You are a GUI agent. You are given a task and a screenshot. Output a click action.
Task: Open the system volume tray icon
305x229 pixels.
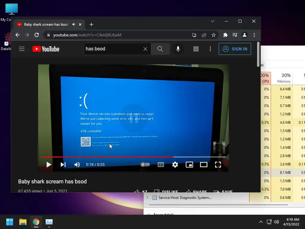coord(276,222)
